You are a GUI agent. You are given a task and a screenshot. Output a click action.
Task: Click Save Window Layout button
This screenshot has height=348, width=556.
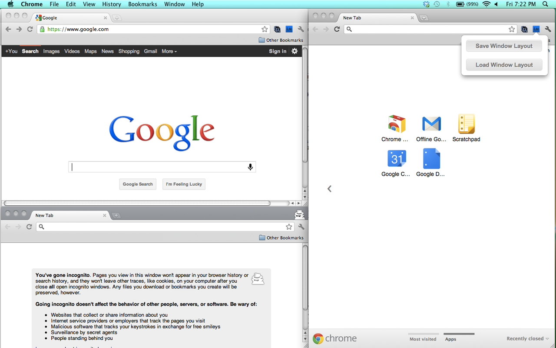[504, 46]
